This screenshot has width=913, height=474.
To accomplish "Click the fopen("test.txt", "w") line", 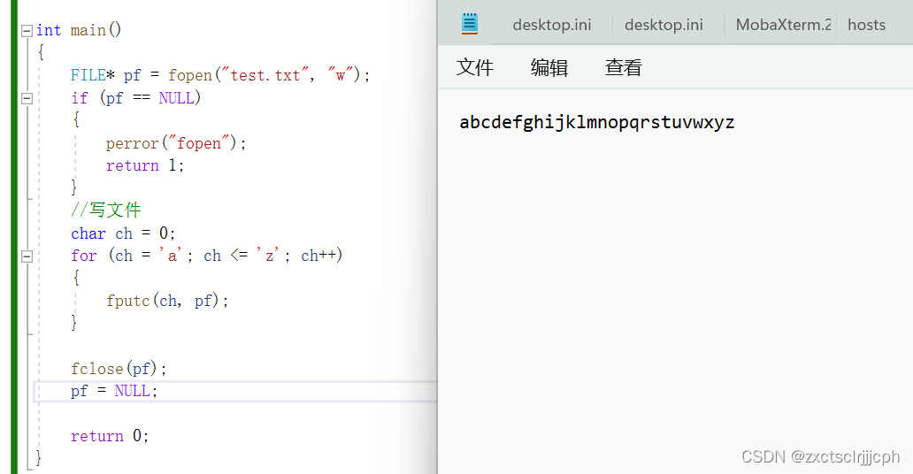I will [220, 75].
